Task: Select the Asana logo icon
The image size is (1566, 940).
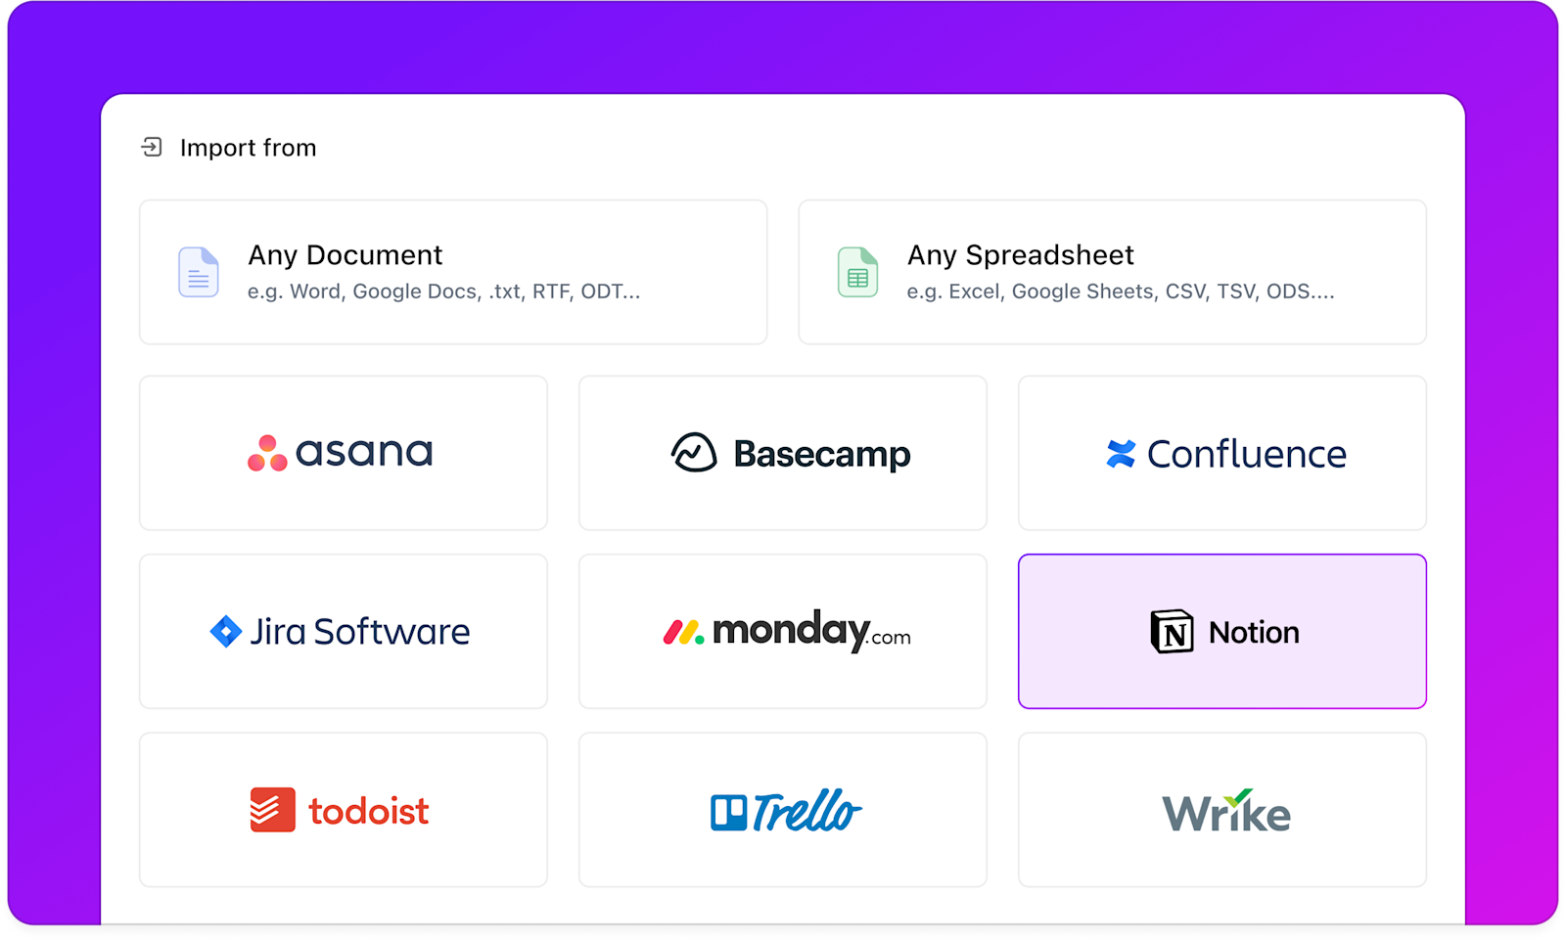Action: (265, 452)
